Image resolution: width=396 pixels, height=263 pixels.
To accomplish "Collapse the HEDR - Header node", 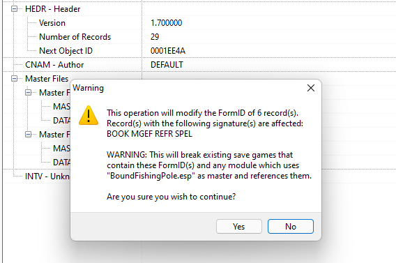I will (x=15, y=9).
